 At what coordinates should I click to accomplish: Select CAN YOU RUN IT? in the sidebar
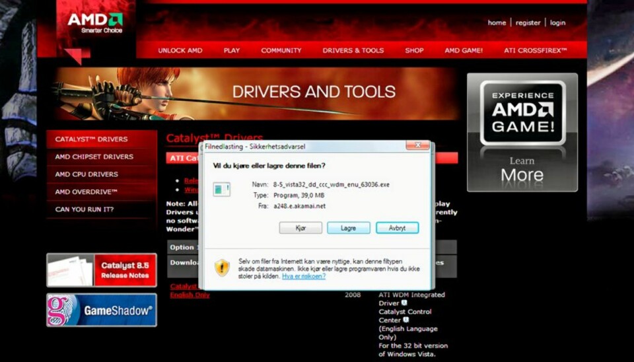point(102,209)
